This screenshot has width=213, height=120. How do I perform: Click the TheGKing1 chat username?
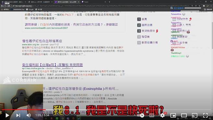(x=176, y=53)
